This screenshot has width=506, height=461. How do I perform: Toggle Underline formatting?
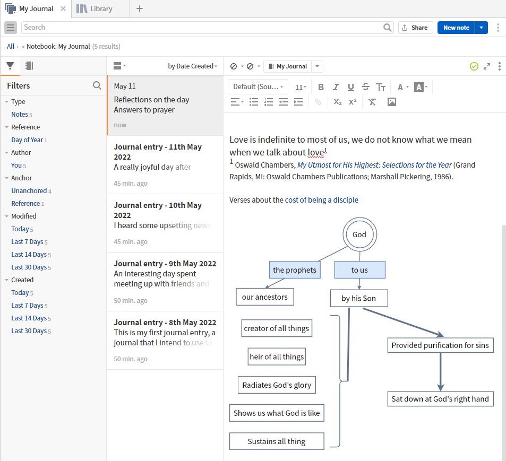351,87
